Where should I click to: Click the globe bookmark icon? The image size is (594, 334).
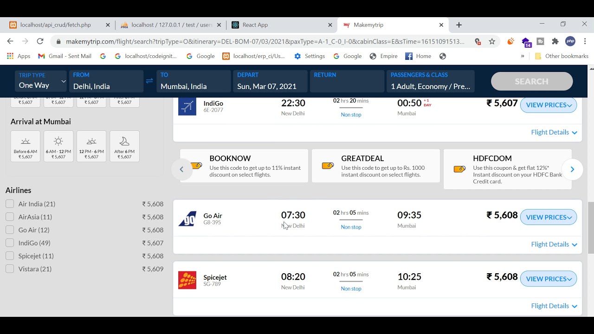pos(443,56)
